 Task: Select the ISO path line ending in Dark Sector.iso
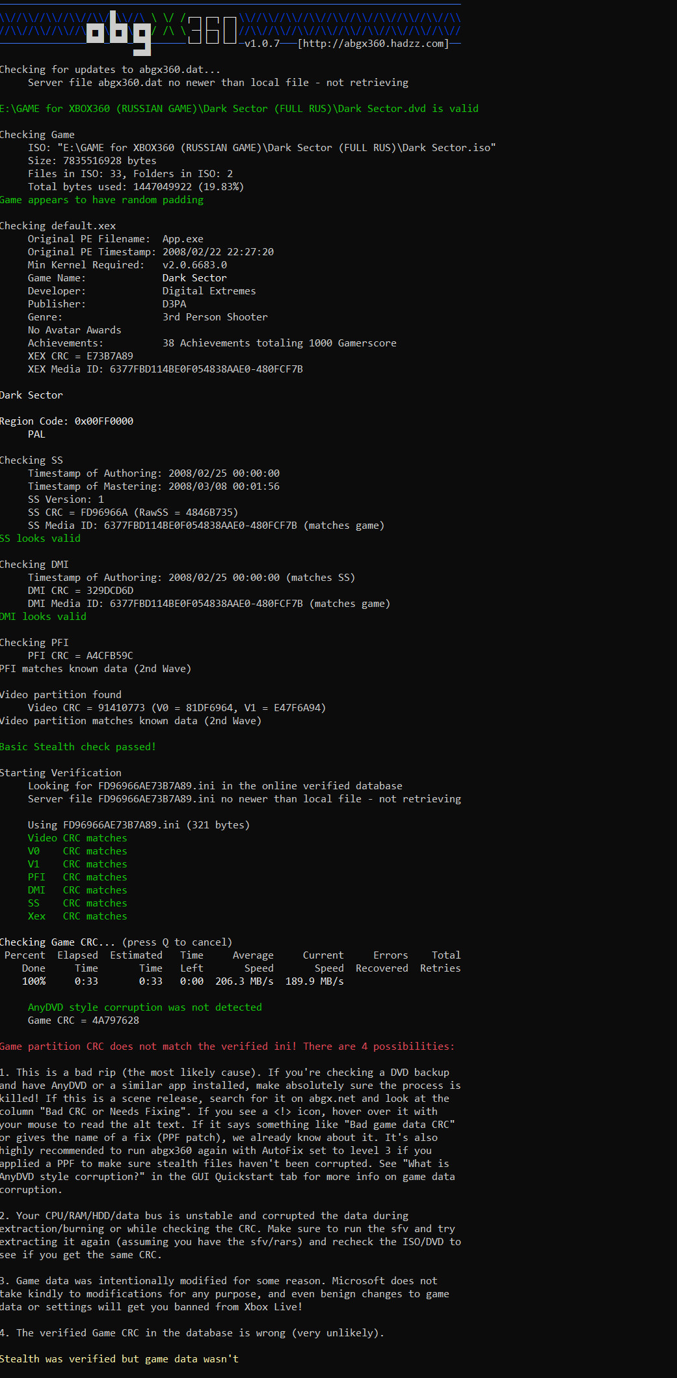click(261, 148)
